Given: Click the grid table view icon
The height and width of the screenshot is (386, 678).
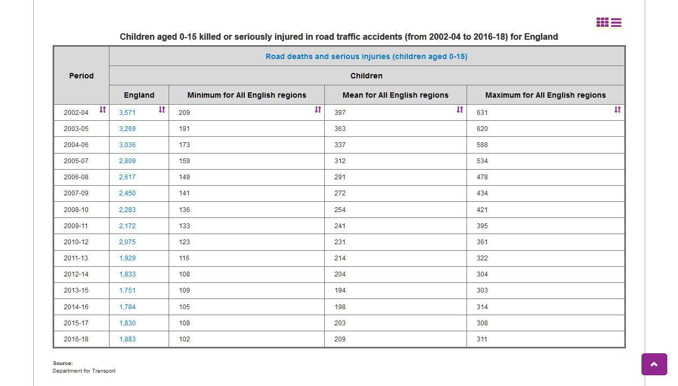Looking at the screenshot, I should 602,23.
